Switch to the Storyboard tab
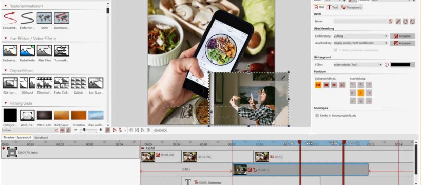The width and height of the screenshot is (421, 185). (42, 137)
